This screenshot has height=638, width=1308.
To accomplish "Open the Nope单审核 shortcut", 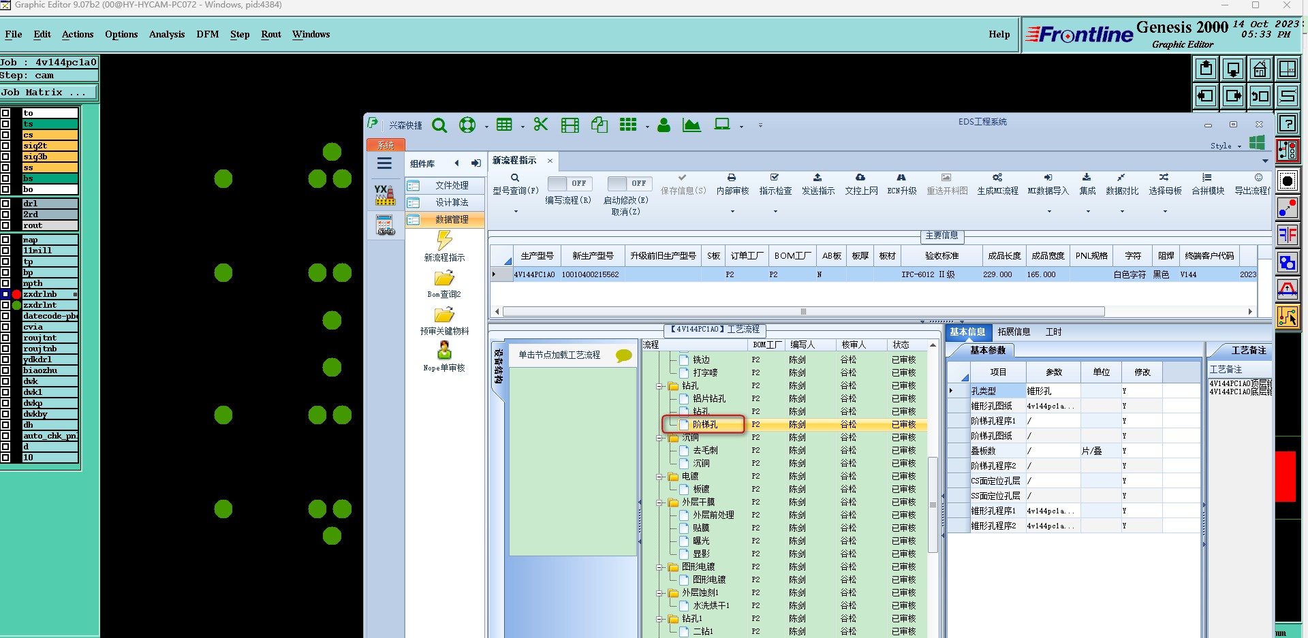I will pos(444,357).
